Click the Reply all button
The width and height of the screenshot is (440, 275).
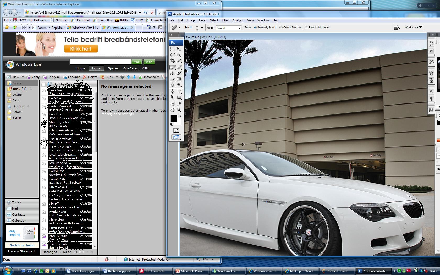tap(52, 77)
